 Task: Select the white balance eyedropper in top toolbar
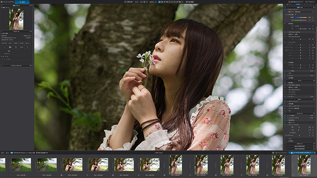[164, 2]
